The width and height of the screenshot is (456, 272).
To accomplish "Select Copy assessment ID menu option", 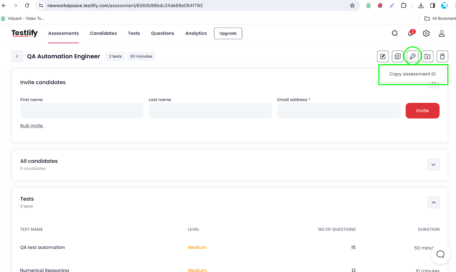I will tap(412, 74).
